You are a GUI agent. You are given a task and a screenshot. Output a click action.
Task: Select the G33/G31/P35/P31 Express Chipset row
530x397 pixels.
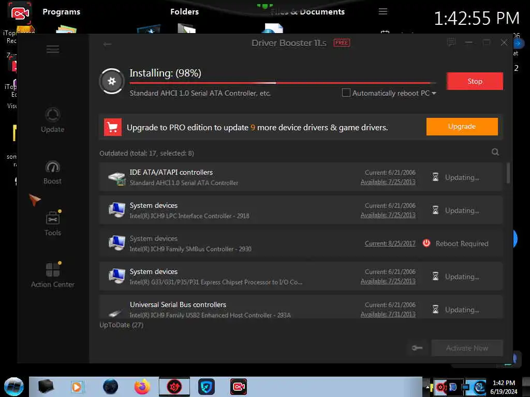[x=301, y=277]
